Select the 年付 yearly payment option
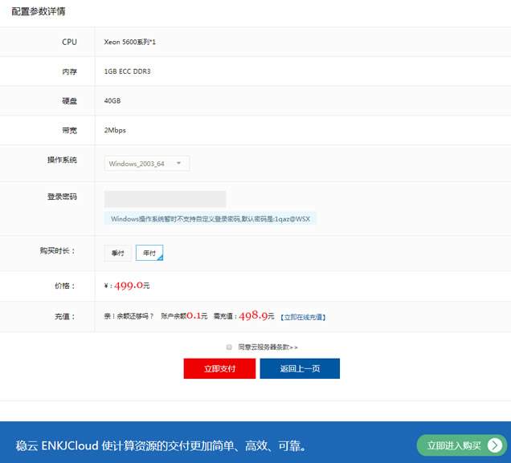 (x=149, y=253)
